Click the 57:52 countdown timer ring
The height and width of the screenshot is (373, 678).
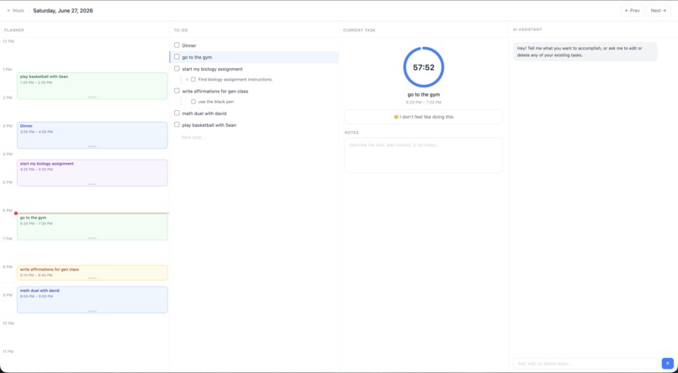point(423,67)
